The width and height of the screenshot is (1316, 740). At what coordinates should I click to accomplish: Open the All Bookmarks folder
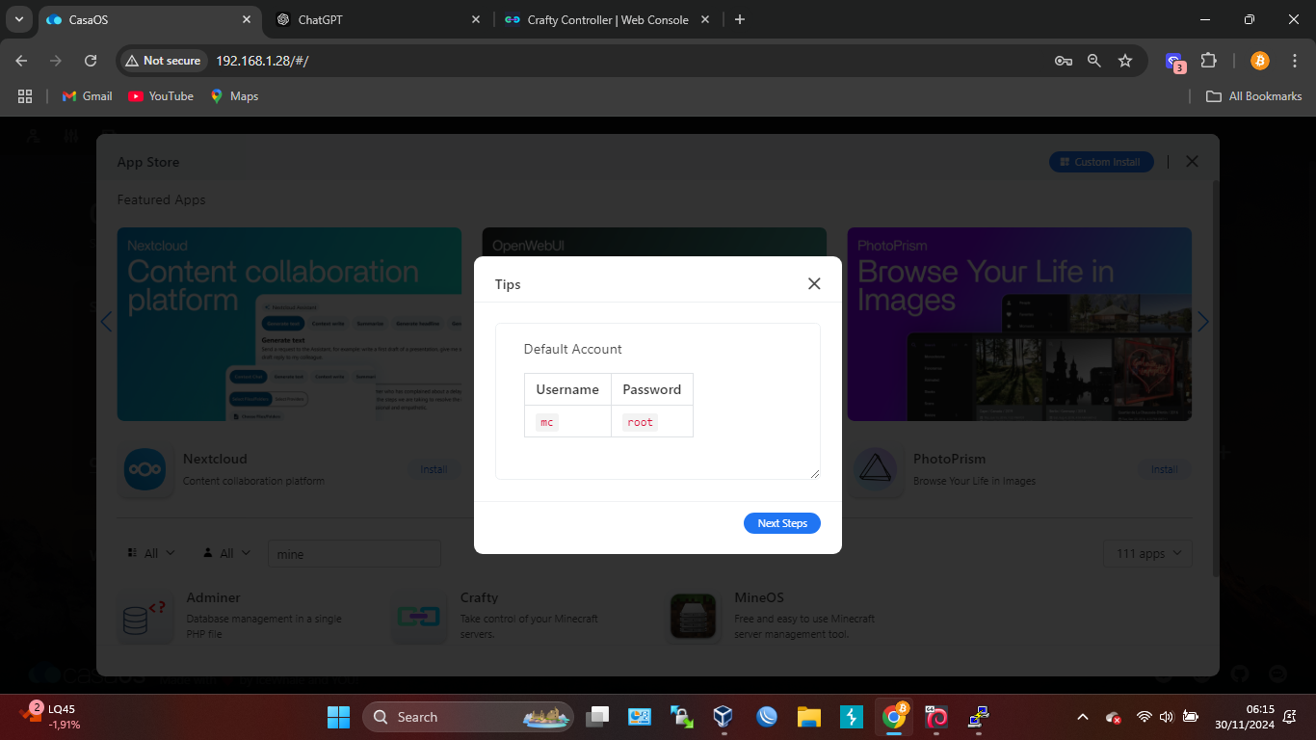(1254, 96)
